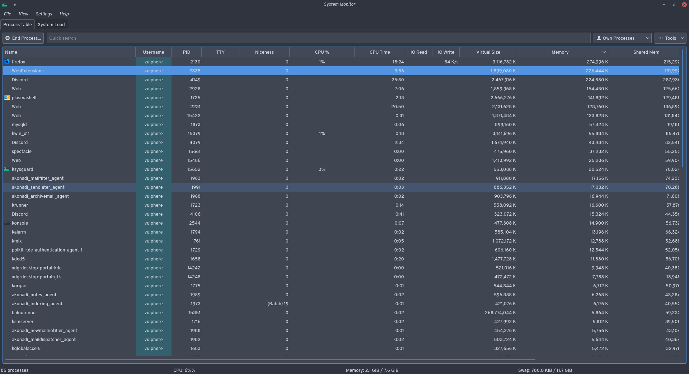Click the Swap usage status bar entry
Screen dimensions: 689x374
click(545, 370)
